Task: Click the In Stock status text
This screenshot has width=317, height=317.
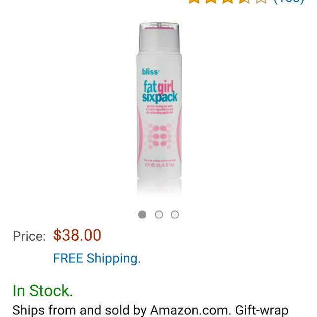Action: (43, 291)
